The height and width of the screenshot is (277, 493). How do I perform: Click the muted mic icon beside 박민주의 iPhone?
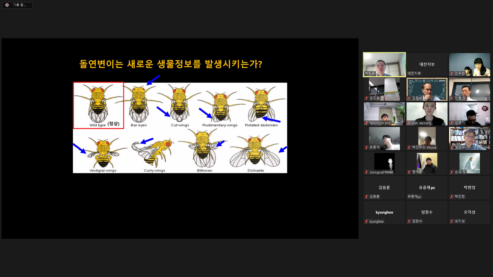click(x=409, y=147)
